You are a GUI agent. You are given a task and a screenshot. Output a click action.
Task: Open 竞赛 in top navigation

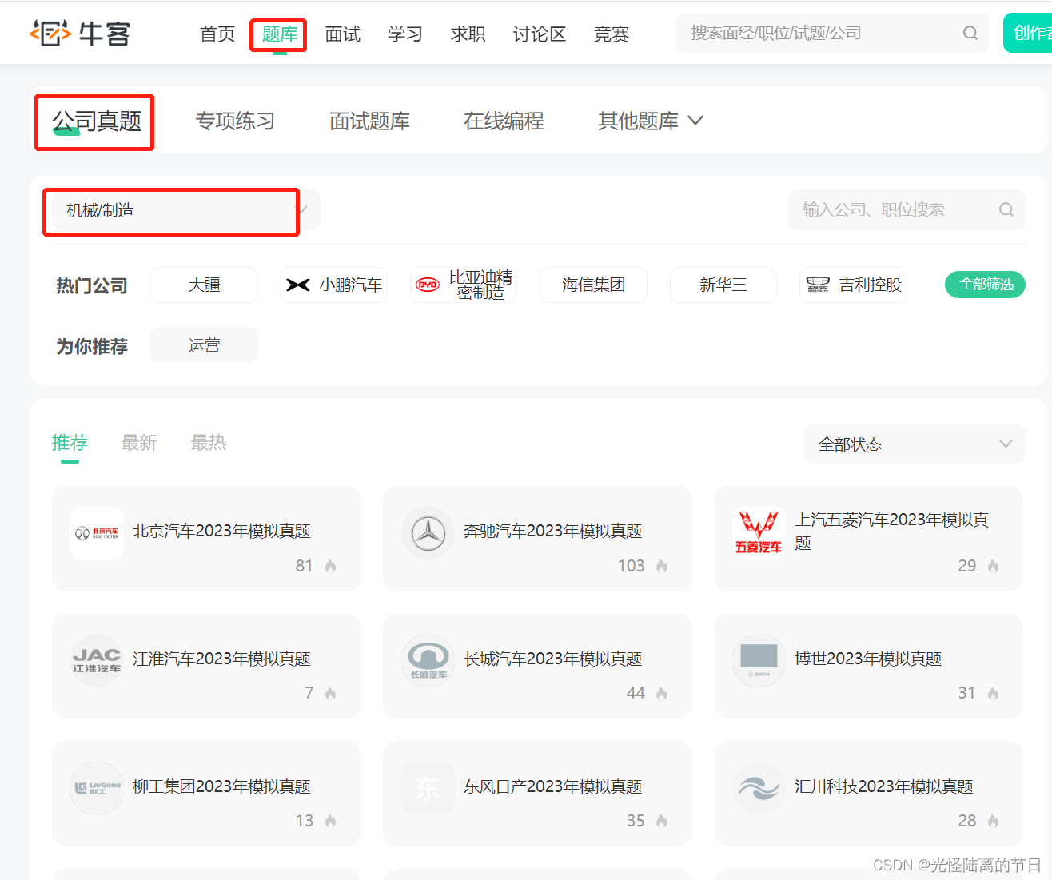pos(612,34)
